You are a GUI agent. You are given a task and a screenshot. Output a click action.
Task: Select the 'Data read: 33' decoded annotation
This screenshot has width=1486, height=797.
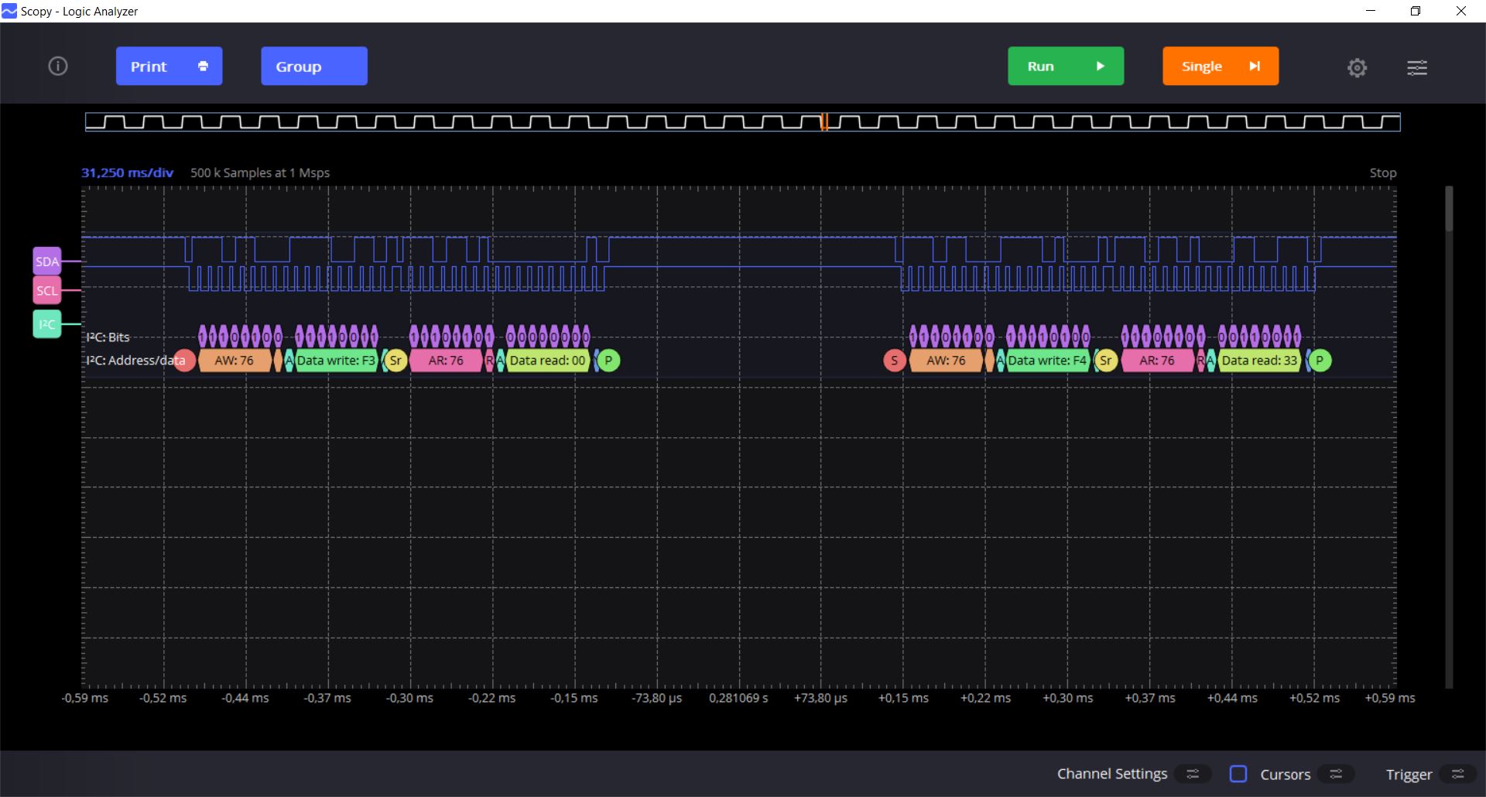click(1259, 361)
